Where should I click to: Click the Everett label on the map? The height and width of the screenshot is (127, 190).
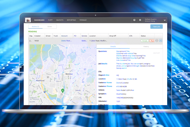(78, 90)
